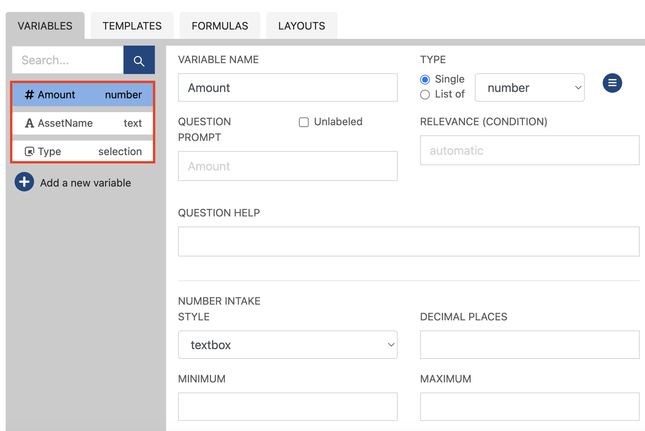Select the Type variable

point(82,151)
